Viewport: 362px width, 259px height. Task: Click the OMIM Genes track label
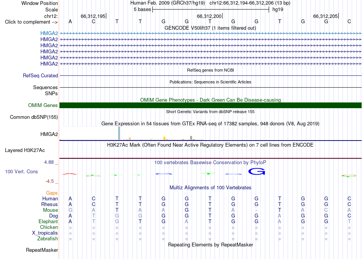point(43,105)
